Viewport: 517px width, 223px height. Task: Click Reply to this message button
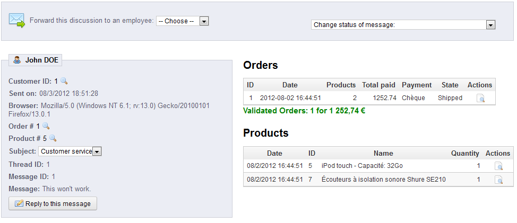tap(53, 203)
